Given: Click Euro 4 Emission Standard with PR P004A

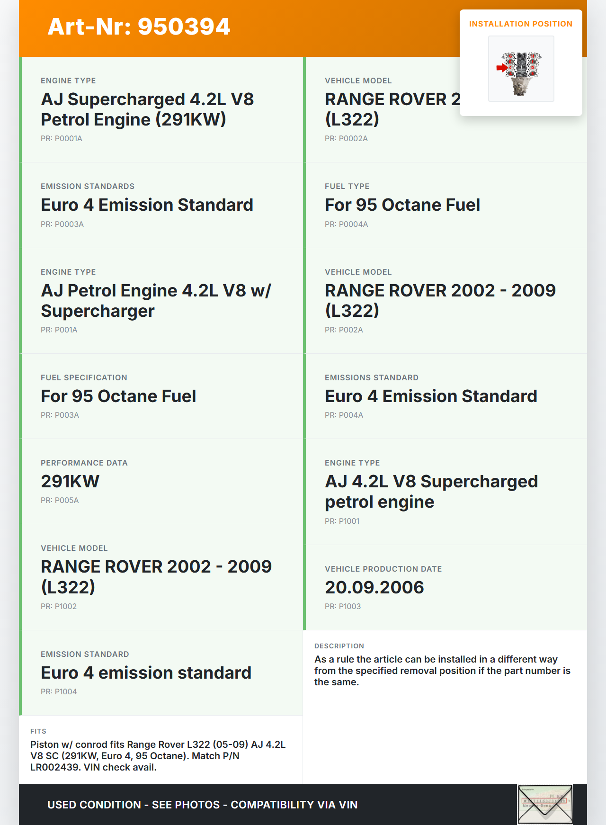Looking at the screenshot, I should tap(431, 396).
